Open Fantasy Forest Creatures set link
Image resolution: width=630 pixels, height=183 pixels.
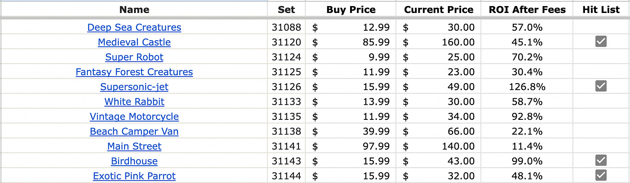click(134, 72)
